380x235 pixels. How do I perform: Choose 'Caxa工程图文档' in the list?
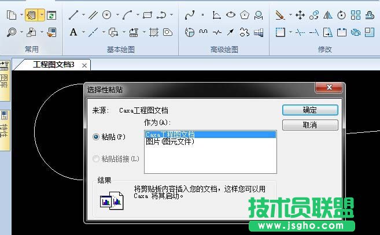(211, 135)
